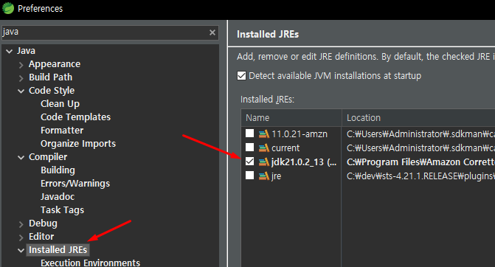Select Editor in the tree
The image size is (495, 267).
click(41, 236)
